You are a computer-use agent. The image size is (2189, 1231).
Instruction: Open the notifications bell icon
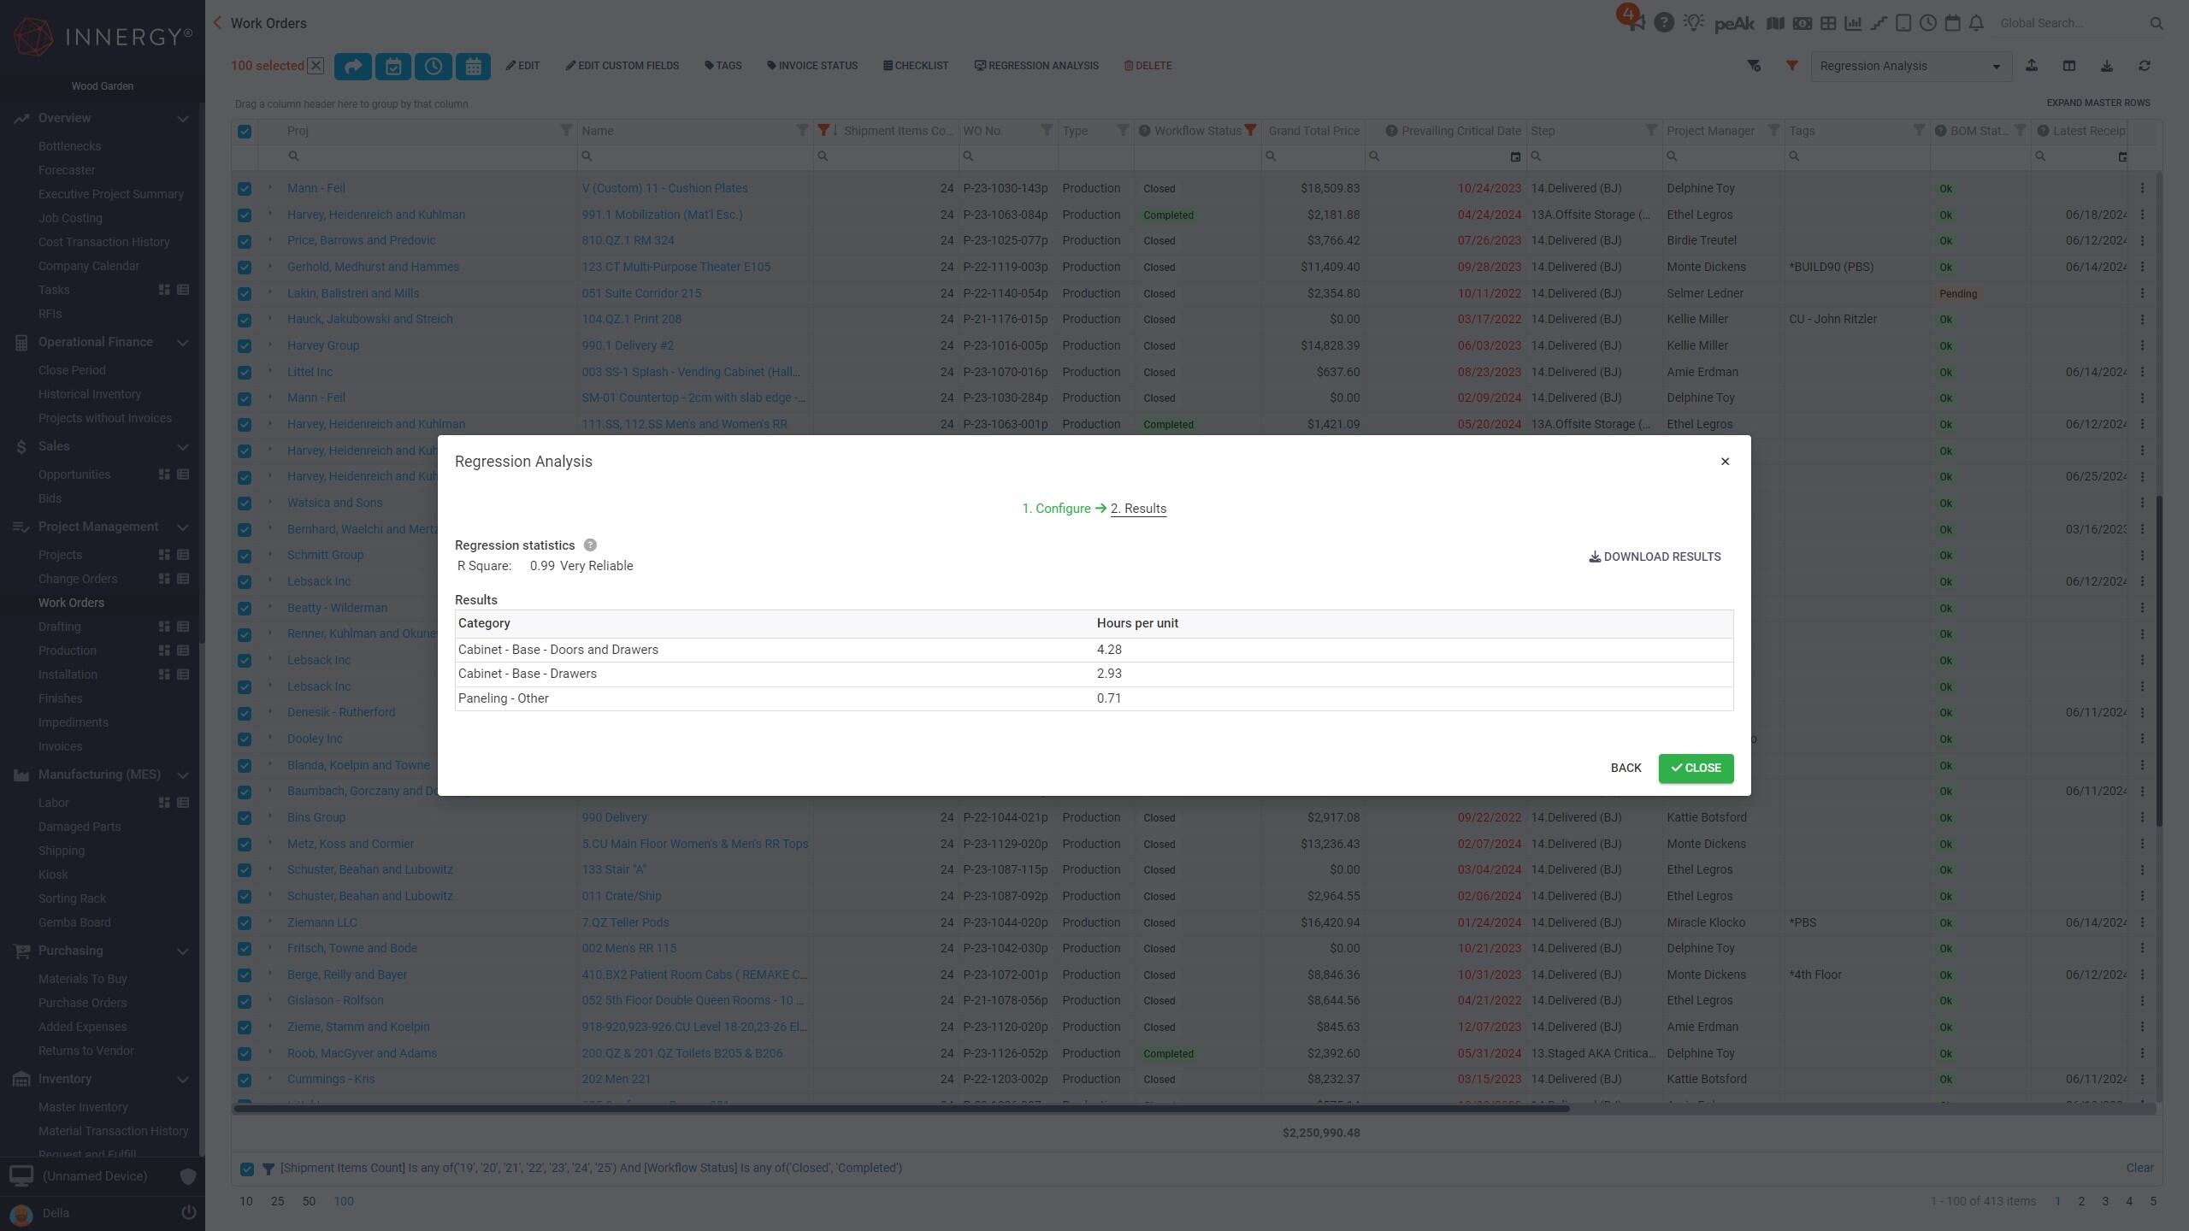point(1975,23)
